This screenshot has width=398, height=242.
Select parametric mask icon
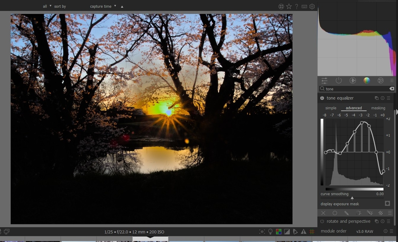pos(359,213)
